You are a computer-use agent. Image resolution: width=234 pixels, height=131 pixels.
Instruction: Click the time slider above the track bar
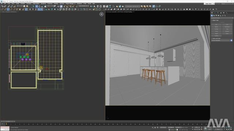8,121
